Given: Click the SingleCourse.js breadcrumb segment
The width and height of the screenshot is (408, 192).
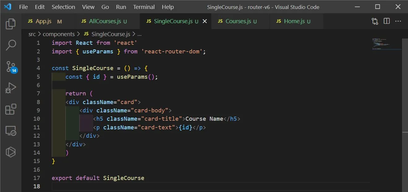Looking at the screenshot, I should coord(107,34).
